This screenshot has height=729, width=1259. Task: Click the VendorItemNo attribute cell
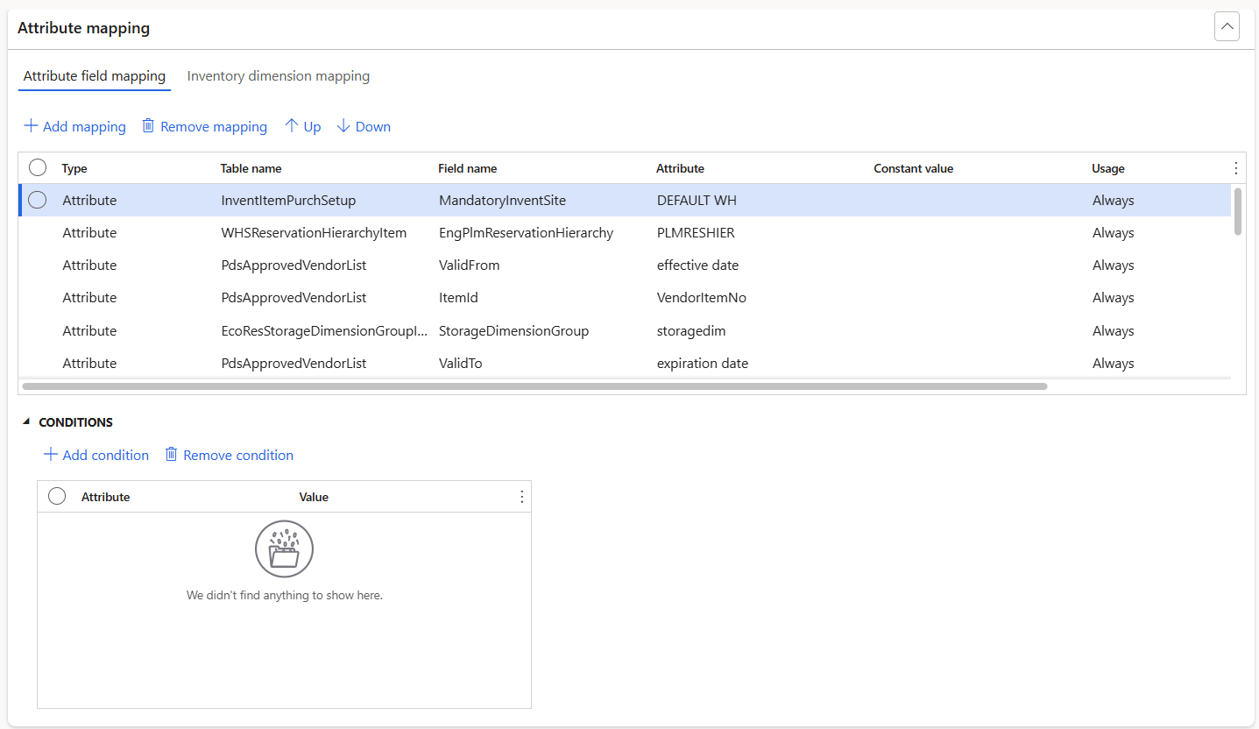[701, 298]
